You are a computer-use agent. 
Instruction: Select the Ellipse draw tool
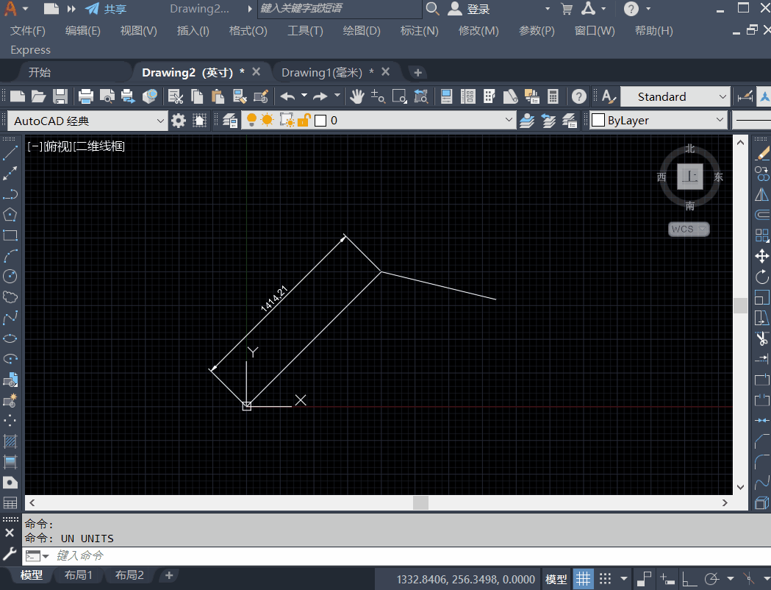(x=10, y=338)
